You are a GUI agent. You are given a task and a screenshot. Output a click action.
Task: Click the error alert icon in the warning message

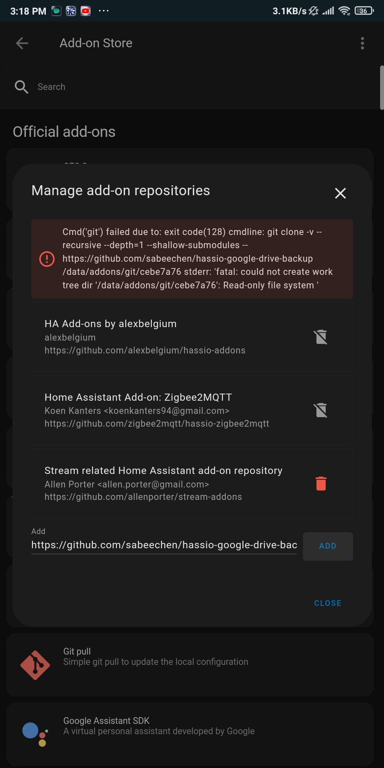[47, 258]
